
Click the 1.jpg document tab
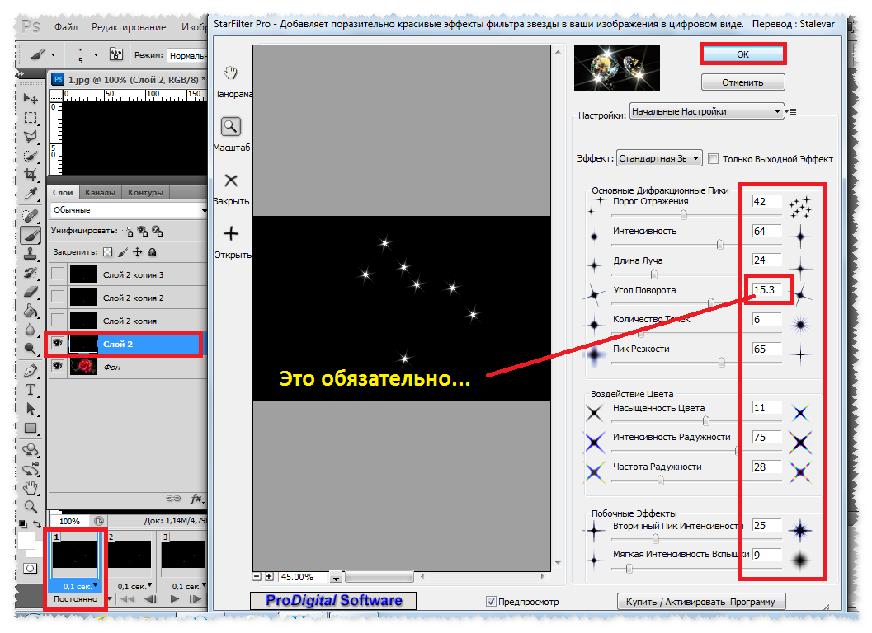point(128,79)
